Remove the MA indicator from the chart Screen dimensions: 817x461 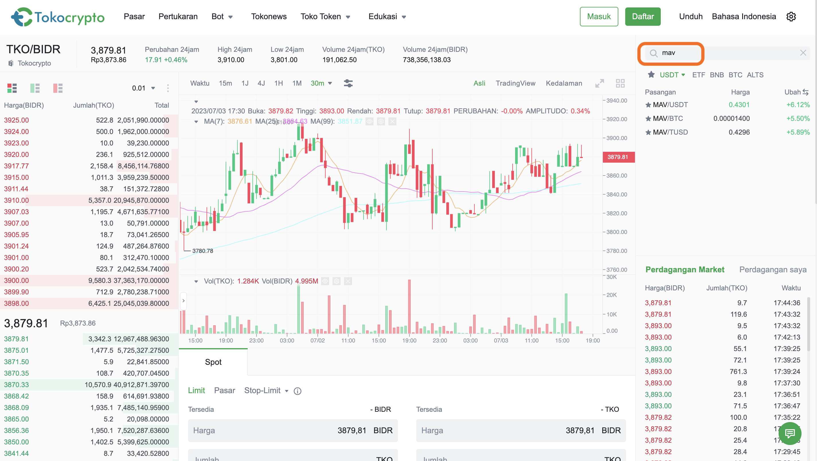pos(392,121)
